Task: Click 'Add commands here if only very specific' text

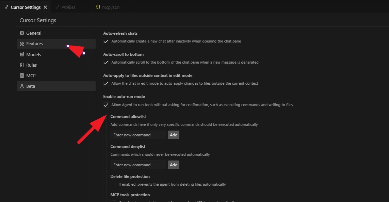Action: pyautogui.click(x=184, y=124)
